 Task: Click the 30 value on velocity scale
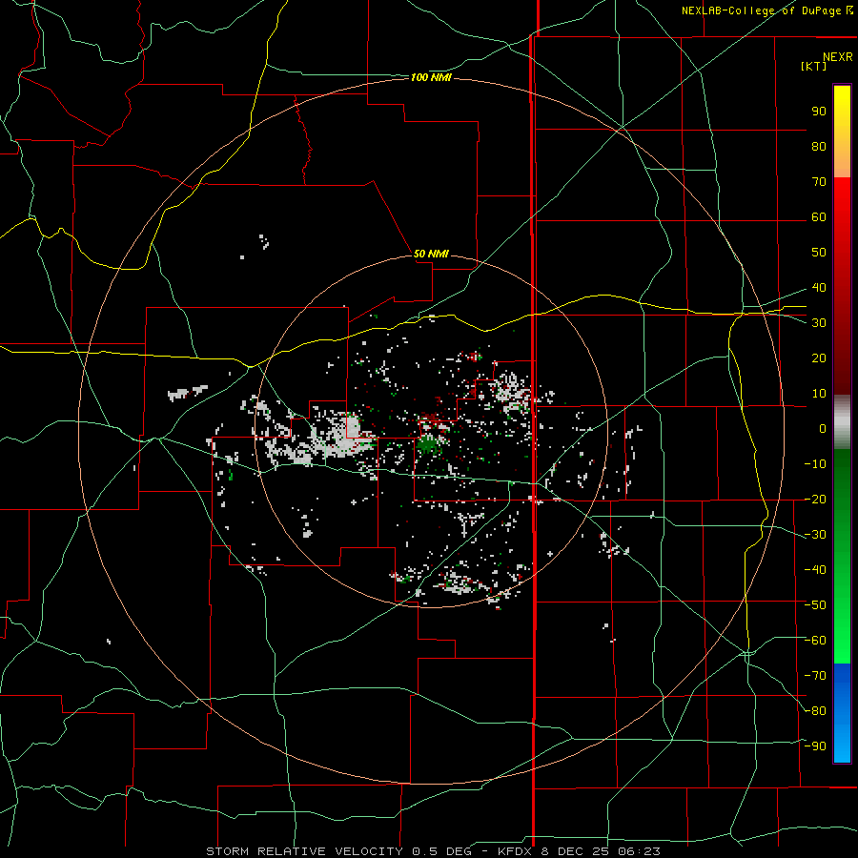click(819, 323)
